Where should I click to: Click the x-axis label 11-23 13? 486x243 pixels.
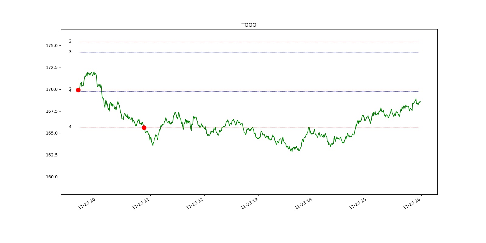click(x=249, y=204)
